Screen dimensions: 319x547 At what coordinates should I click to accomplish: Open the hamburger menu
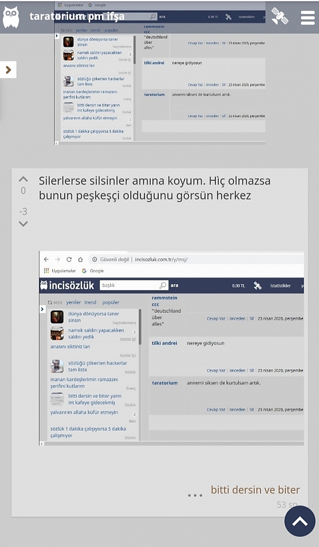(x=308, y=18)
